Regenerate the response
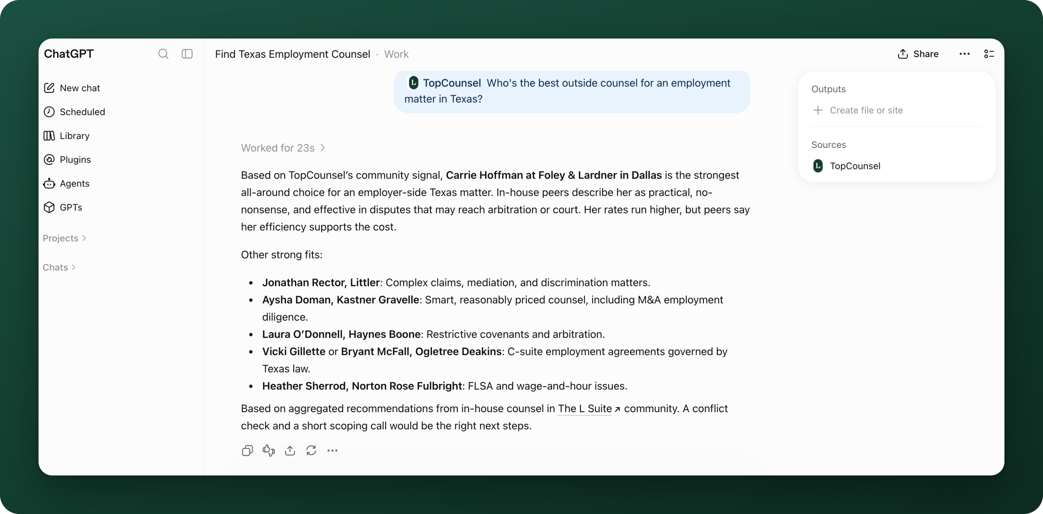The image size is (1043, 514). [311, 450]
